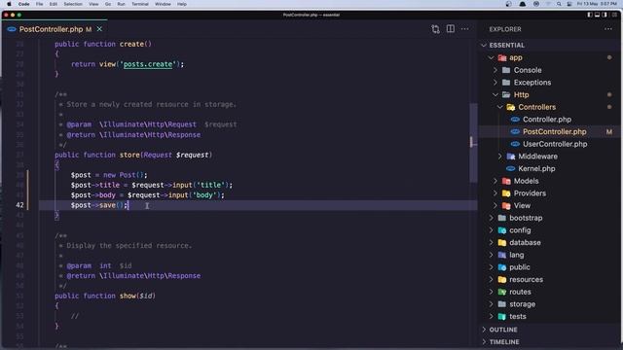Click the 'title' string in the input call

(210, 185)
